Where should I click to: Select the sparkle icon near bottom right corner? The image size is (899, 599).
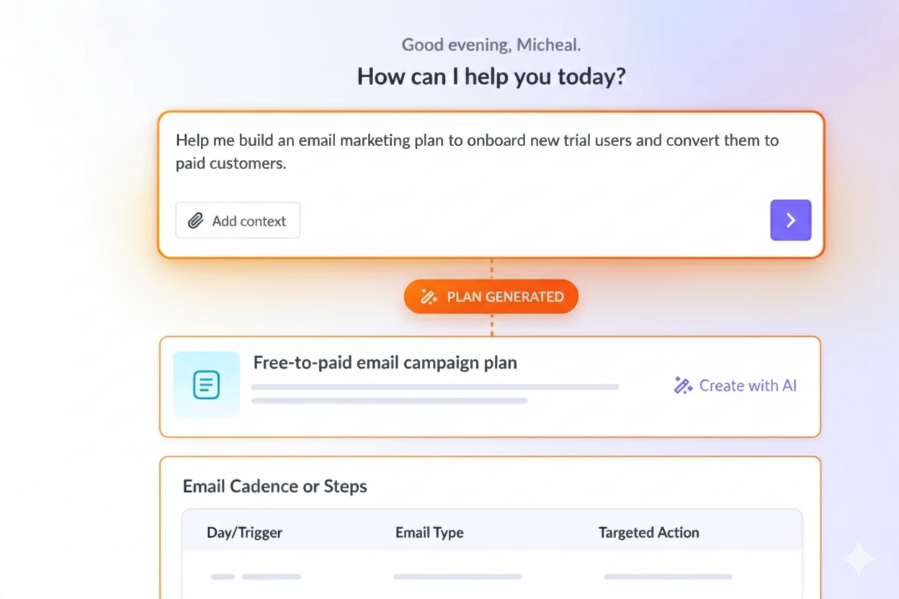[859, 559]
